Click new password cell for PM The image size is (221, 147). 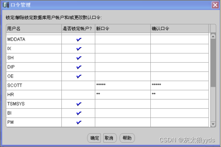(x=123, y=122)
